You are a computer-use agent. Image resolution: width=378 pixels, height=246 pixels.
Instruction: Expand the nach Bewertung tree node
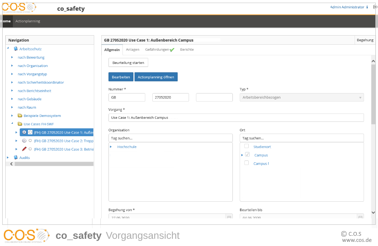tap(12, 58)
